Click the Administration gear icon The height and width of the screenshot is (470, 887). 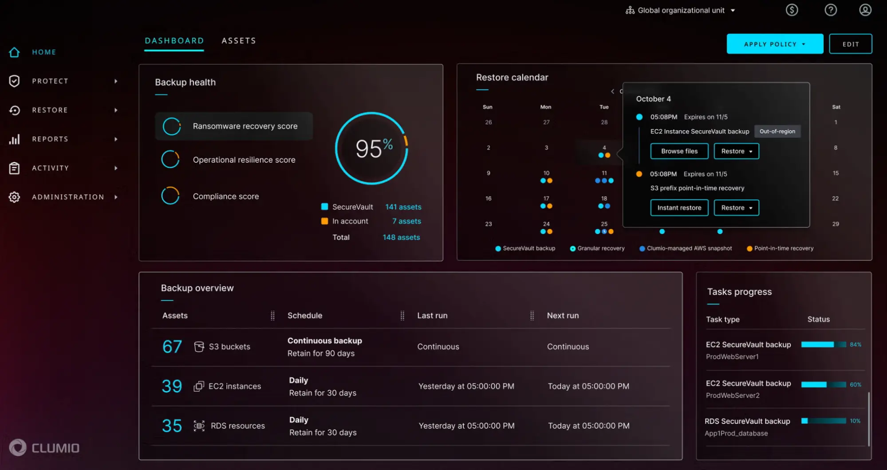click(14, 197)
